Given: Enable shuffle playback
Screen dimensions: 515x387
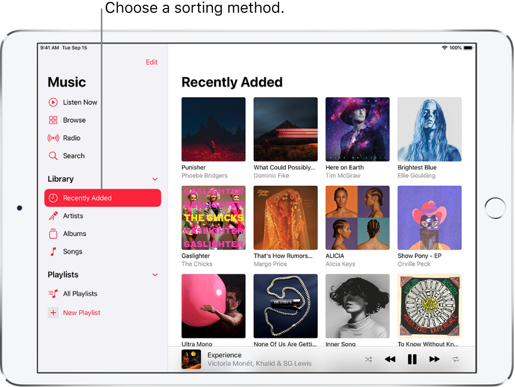Looking at the screenshot, I should coord(369,360).
